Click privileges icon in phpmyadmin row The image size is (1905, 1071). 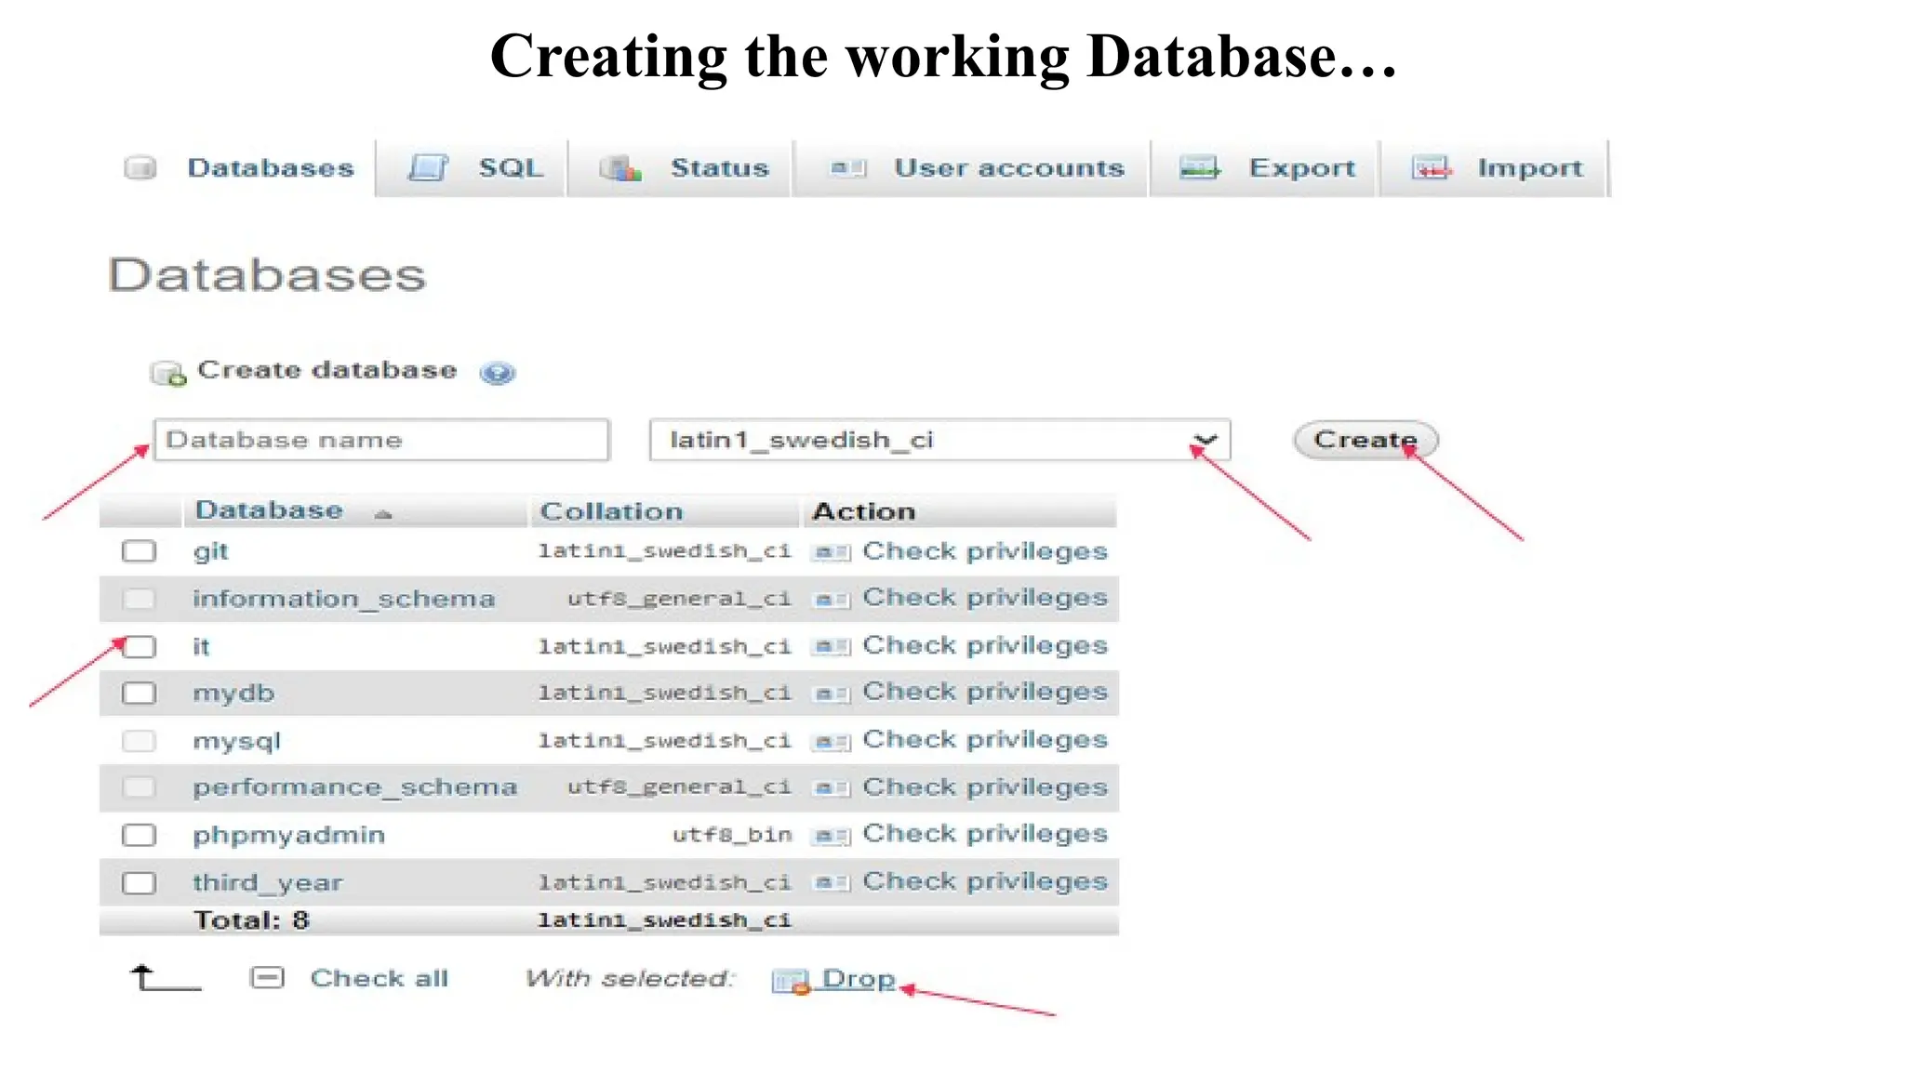pos(831,836)
